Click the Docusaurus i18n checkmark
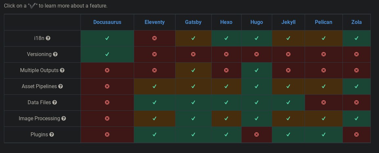379x153 pixels. click(x=107, y=38)
